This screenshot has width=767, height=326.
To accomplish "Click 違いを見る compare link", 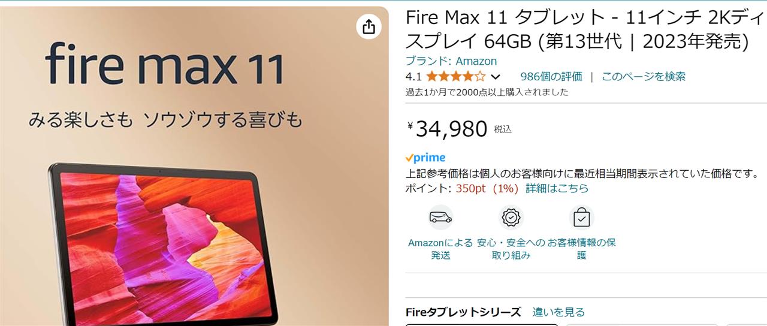I will 558,312.
